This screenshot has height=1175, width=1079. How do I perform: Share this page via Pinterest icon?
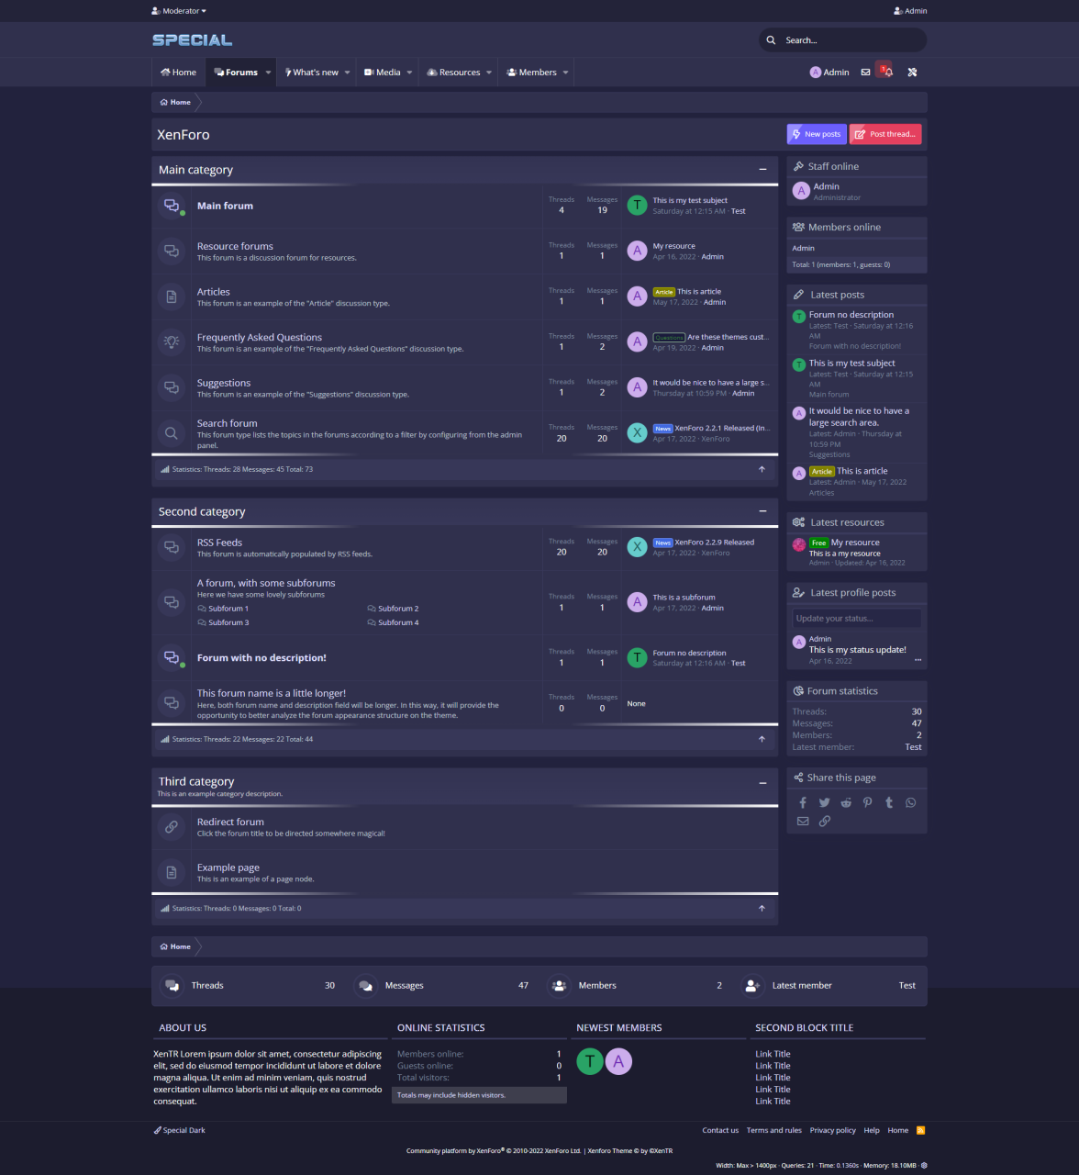tap(867, 802)
